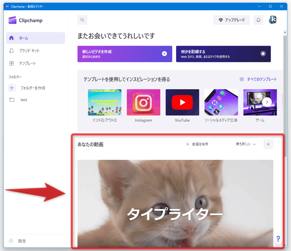The height and width of the screenshot is (251, 291).
Task: Click the YouTube caption text
Action: point(182,120)
